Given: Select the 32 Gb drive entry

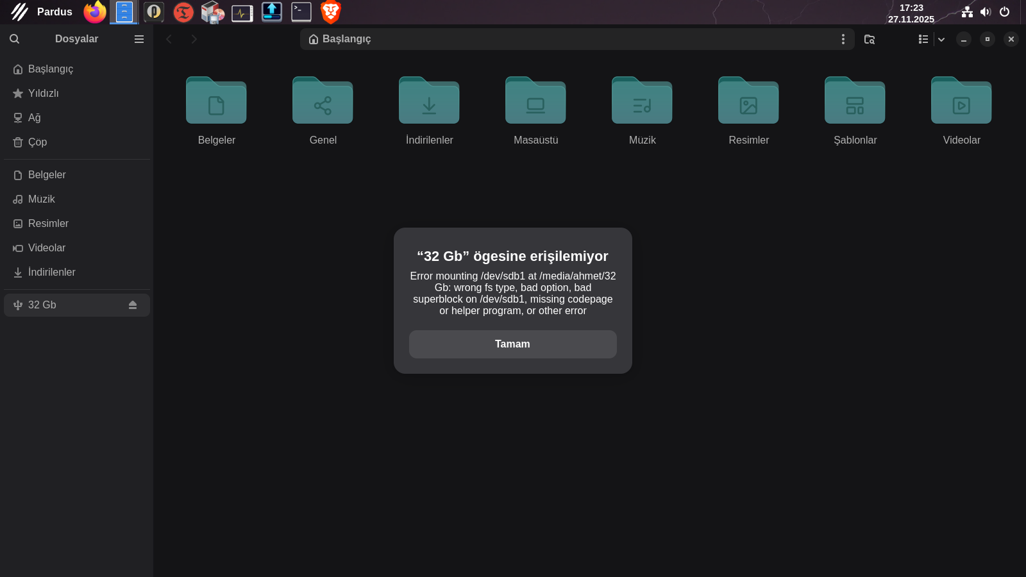Looking at the screenshot, I should [42, 305].
